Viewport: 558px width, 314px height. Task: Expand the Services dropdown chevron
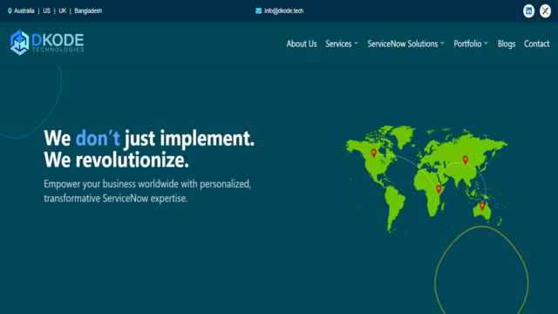[x=356, y=43]
